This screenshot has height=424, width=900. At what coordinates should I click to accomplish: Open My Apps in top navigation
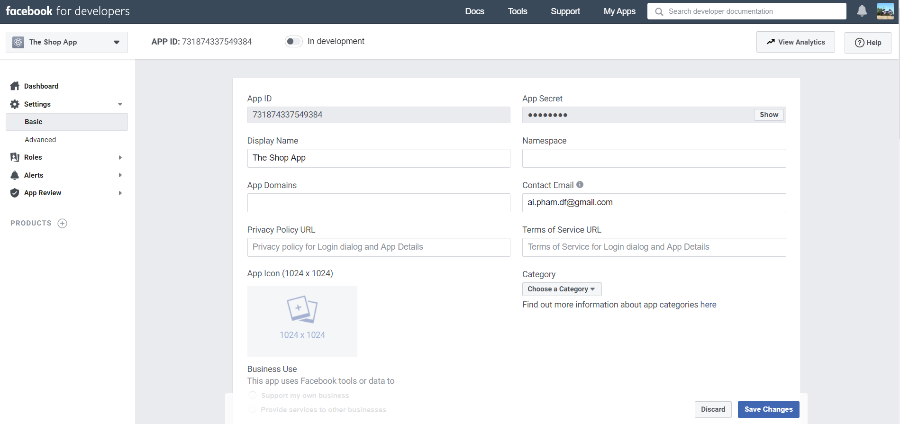click(619, 11)
